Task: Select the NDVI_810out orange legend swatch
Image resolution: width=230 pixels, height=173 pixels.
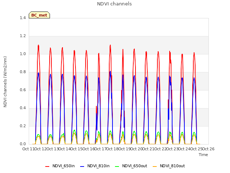Action: coord(155,167)
